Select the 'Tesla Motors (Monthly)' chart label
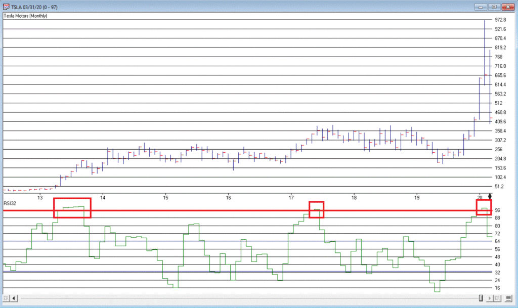518x308 pixels. 25,16
